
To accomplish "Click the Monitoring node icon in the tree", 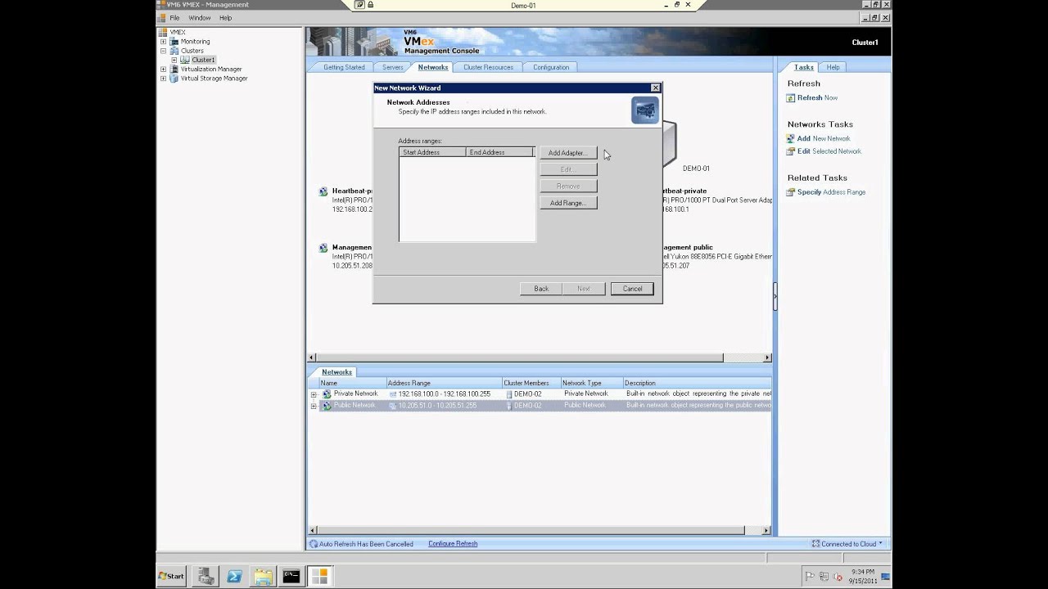I will 174,41.
